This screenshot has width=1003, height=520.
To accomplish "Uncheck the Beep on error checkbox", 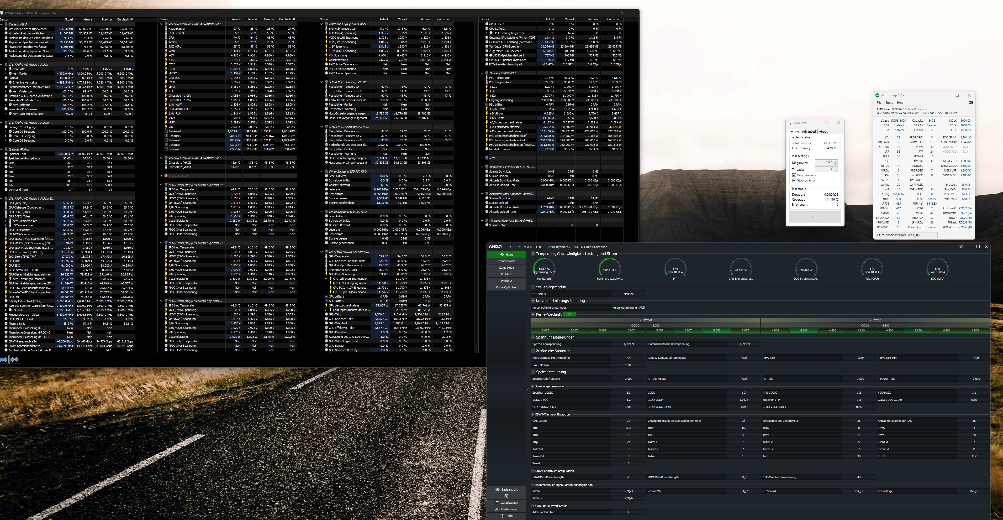I will 794,175.
